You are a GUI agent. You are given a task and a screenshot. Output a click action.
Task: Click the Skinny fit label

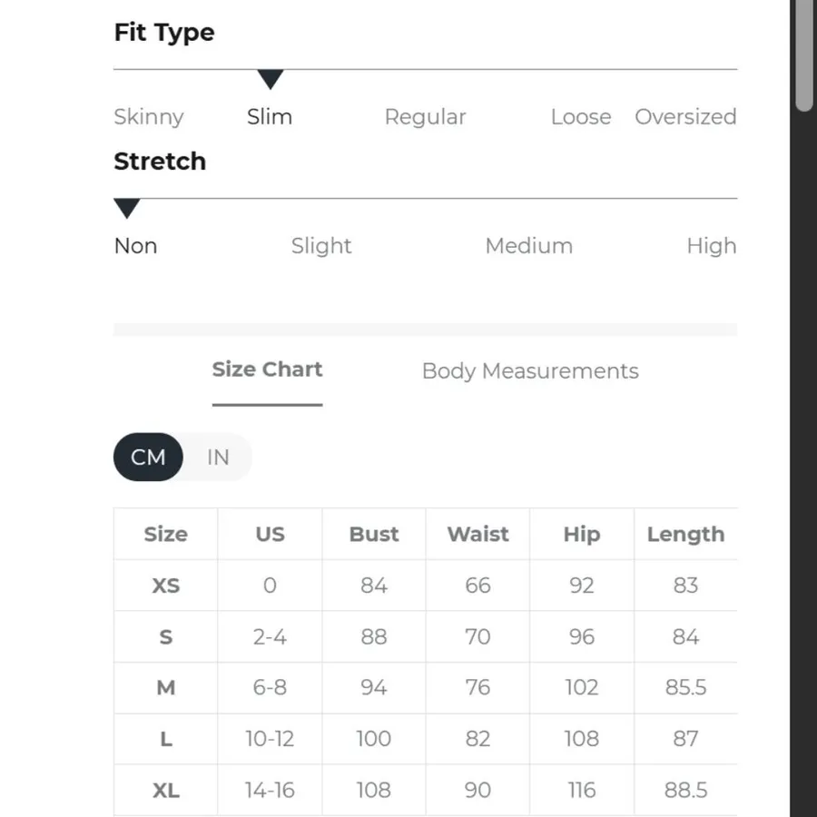click(149, 117)
